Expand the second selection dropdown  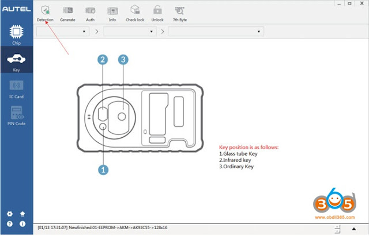point(130,32)
